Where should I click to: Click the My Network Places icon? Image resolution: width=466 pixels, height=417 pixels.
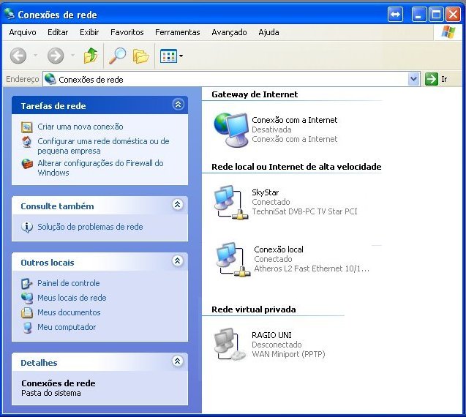27,298
